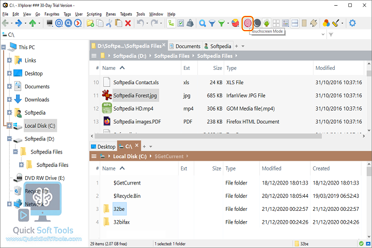Go up with green Up arrow
372x248 pixels.
click(x=33, y=23)
